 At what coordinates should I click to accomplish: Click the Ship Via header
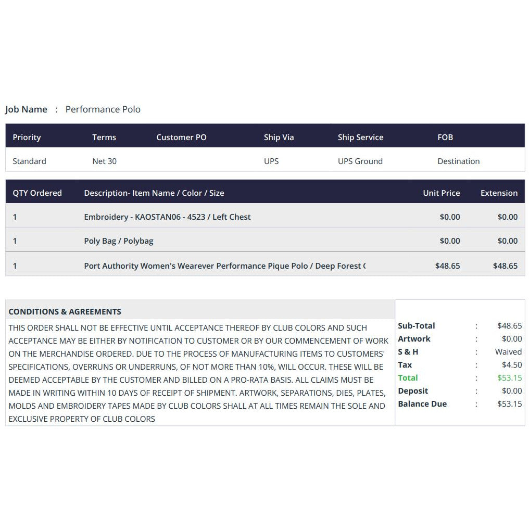click(x=279, y=137)
